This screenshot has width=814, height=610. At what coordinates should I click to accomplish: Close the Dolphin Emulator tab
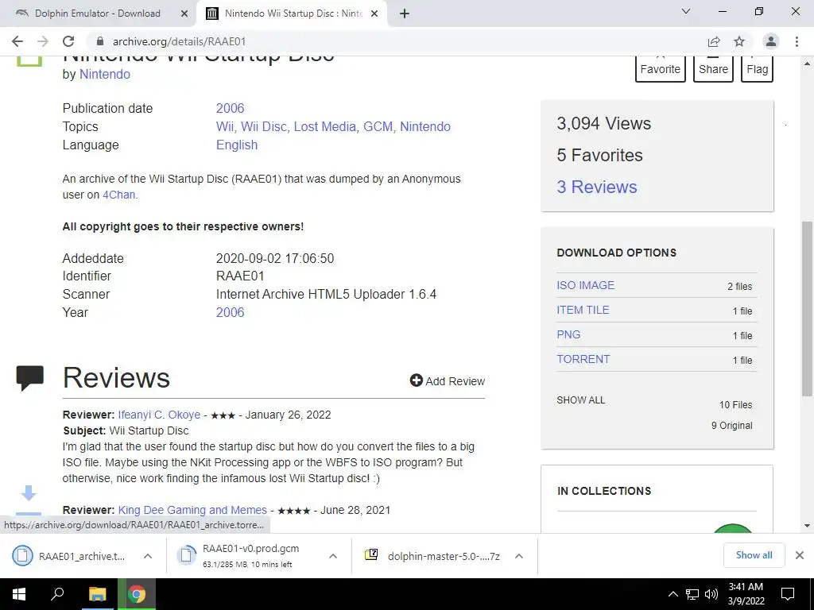(x=184, y=14)
